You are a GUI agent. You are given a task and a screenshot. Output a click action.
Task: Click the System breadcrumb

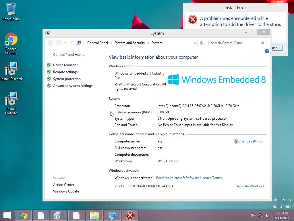tap(157, 43)
